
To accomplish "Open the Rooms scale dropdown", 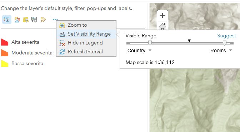I will click(x=221, y=51).
